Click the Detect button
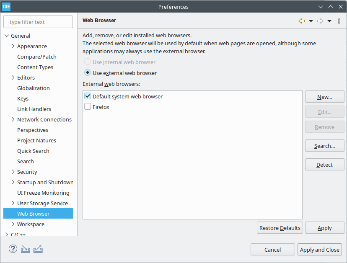The image size is (347, 263). click(324, 164)
